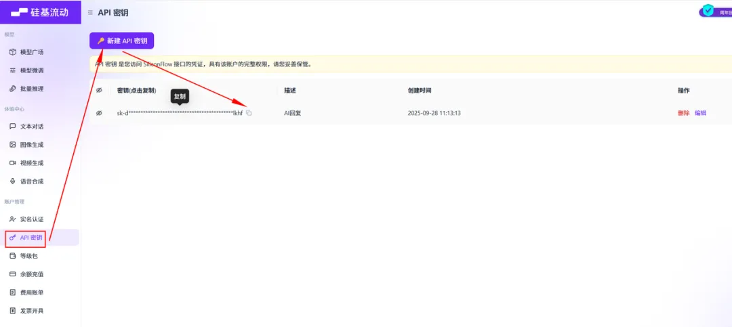This screenshot has width=732, height=327.
Task: Collapse sidebar via hamburger menu icon
Action: (x=90, y=13)
